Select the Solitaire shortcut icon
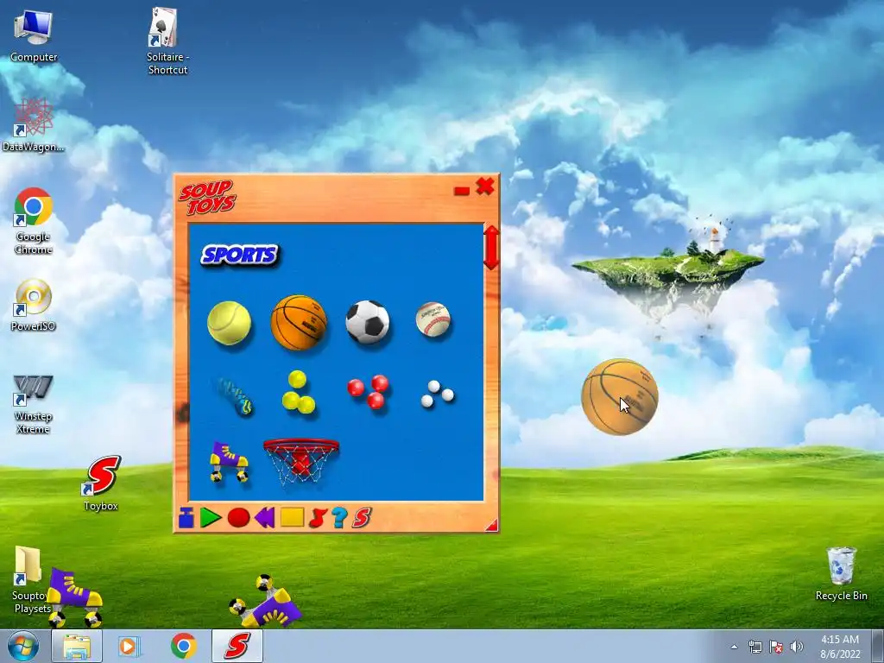 click(x=167, y=41)
